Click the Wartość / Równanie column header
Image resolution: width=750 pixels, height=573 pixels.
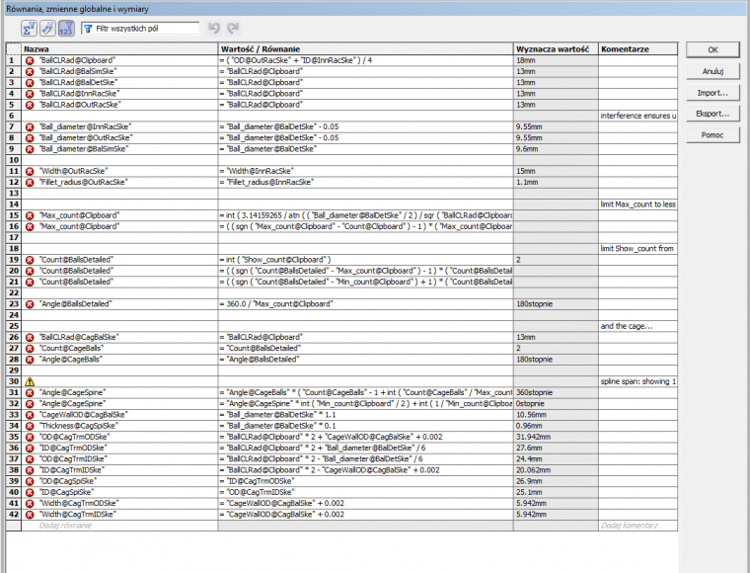[366, 48]
